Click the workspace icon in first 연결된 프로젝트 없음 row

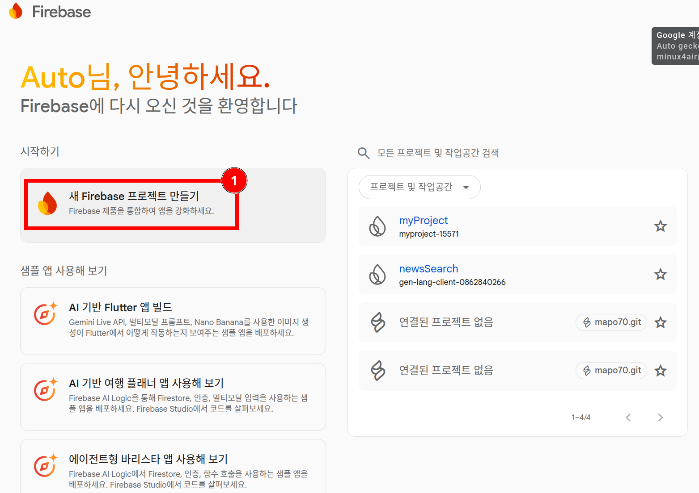pos(378,322)
